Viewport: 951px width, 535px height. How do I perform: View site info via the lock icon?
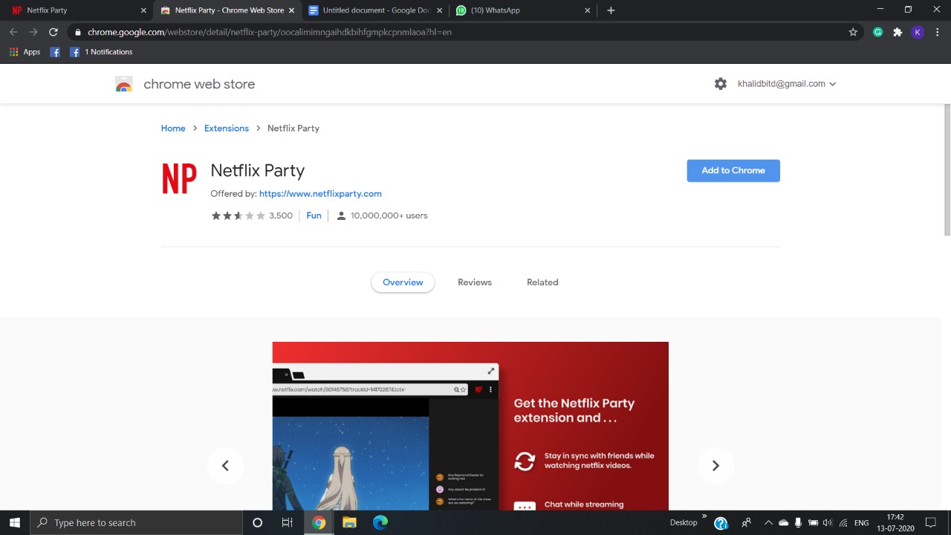[77, 32]
